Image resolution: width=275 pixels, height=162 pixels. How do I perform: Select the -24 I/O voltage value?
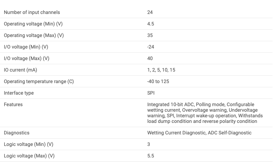[151, 47]
